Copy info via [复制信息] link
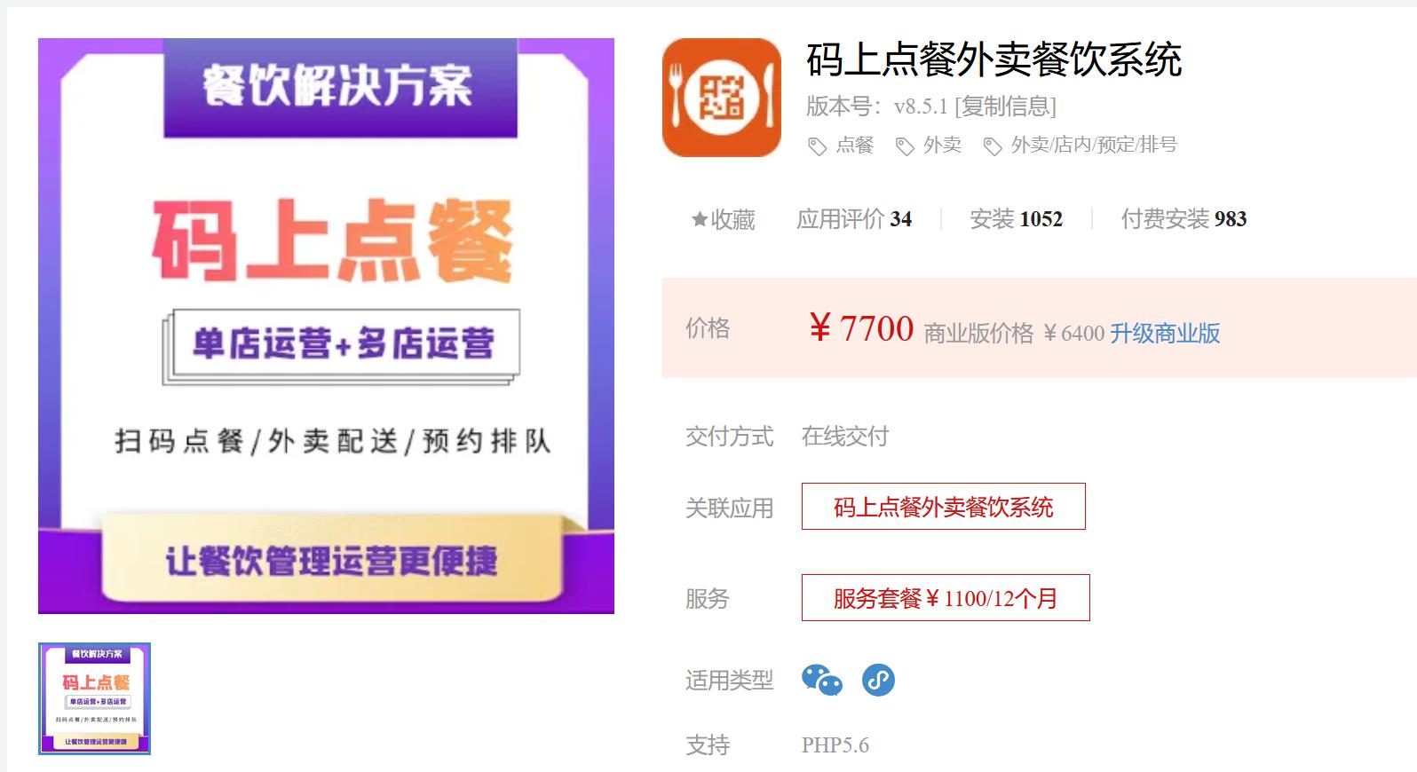 click(x=1006, y=106)
